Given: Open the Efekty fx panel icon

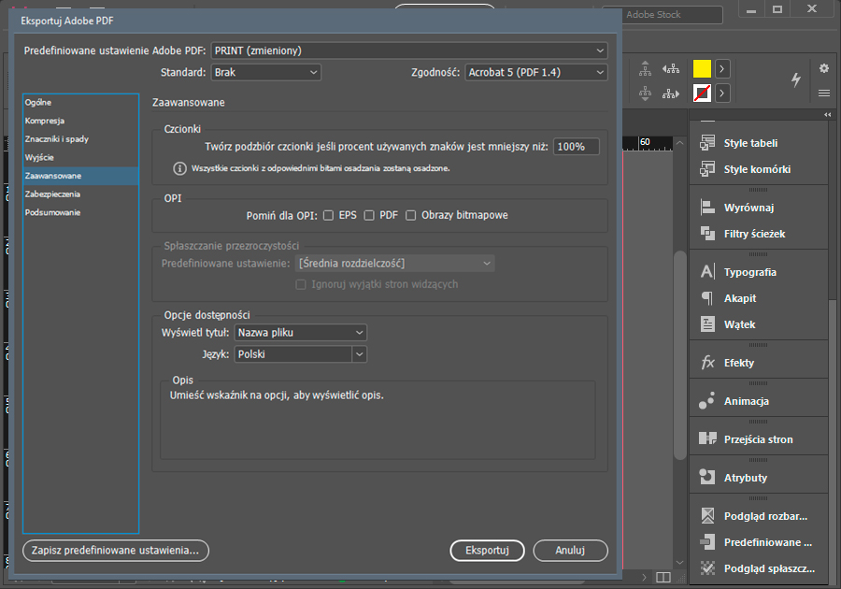Looking at the screenshot, I should click(707, 363).
